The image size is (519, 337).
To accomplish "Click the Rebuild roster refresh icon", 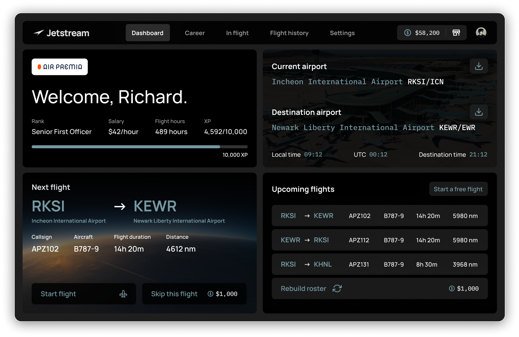I will (x=337, y=288).
